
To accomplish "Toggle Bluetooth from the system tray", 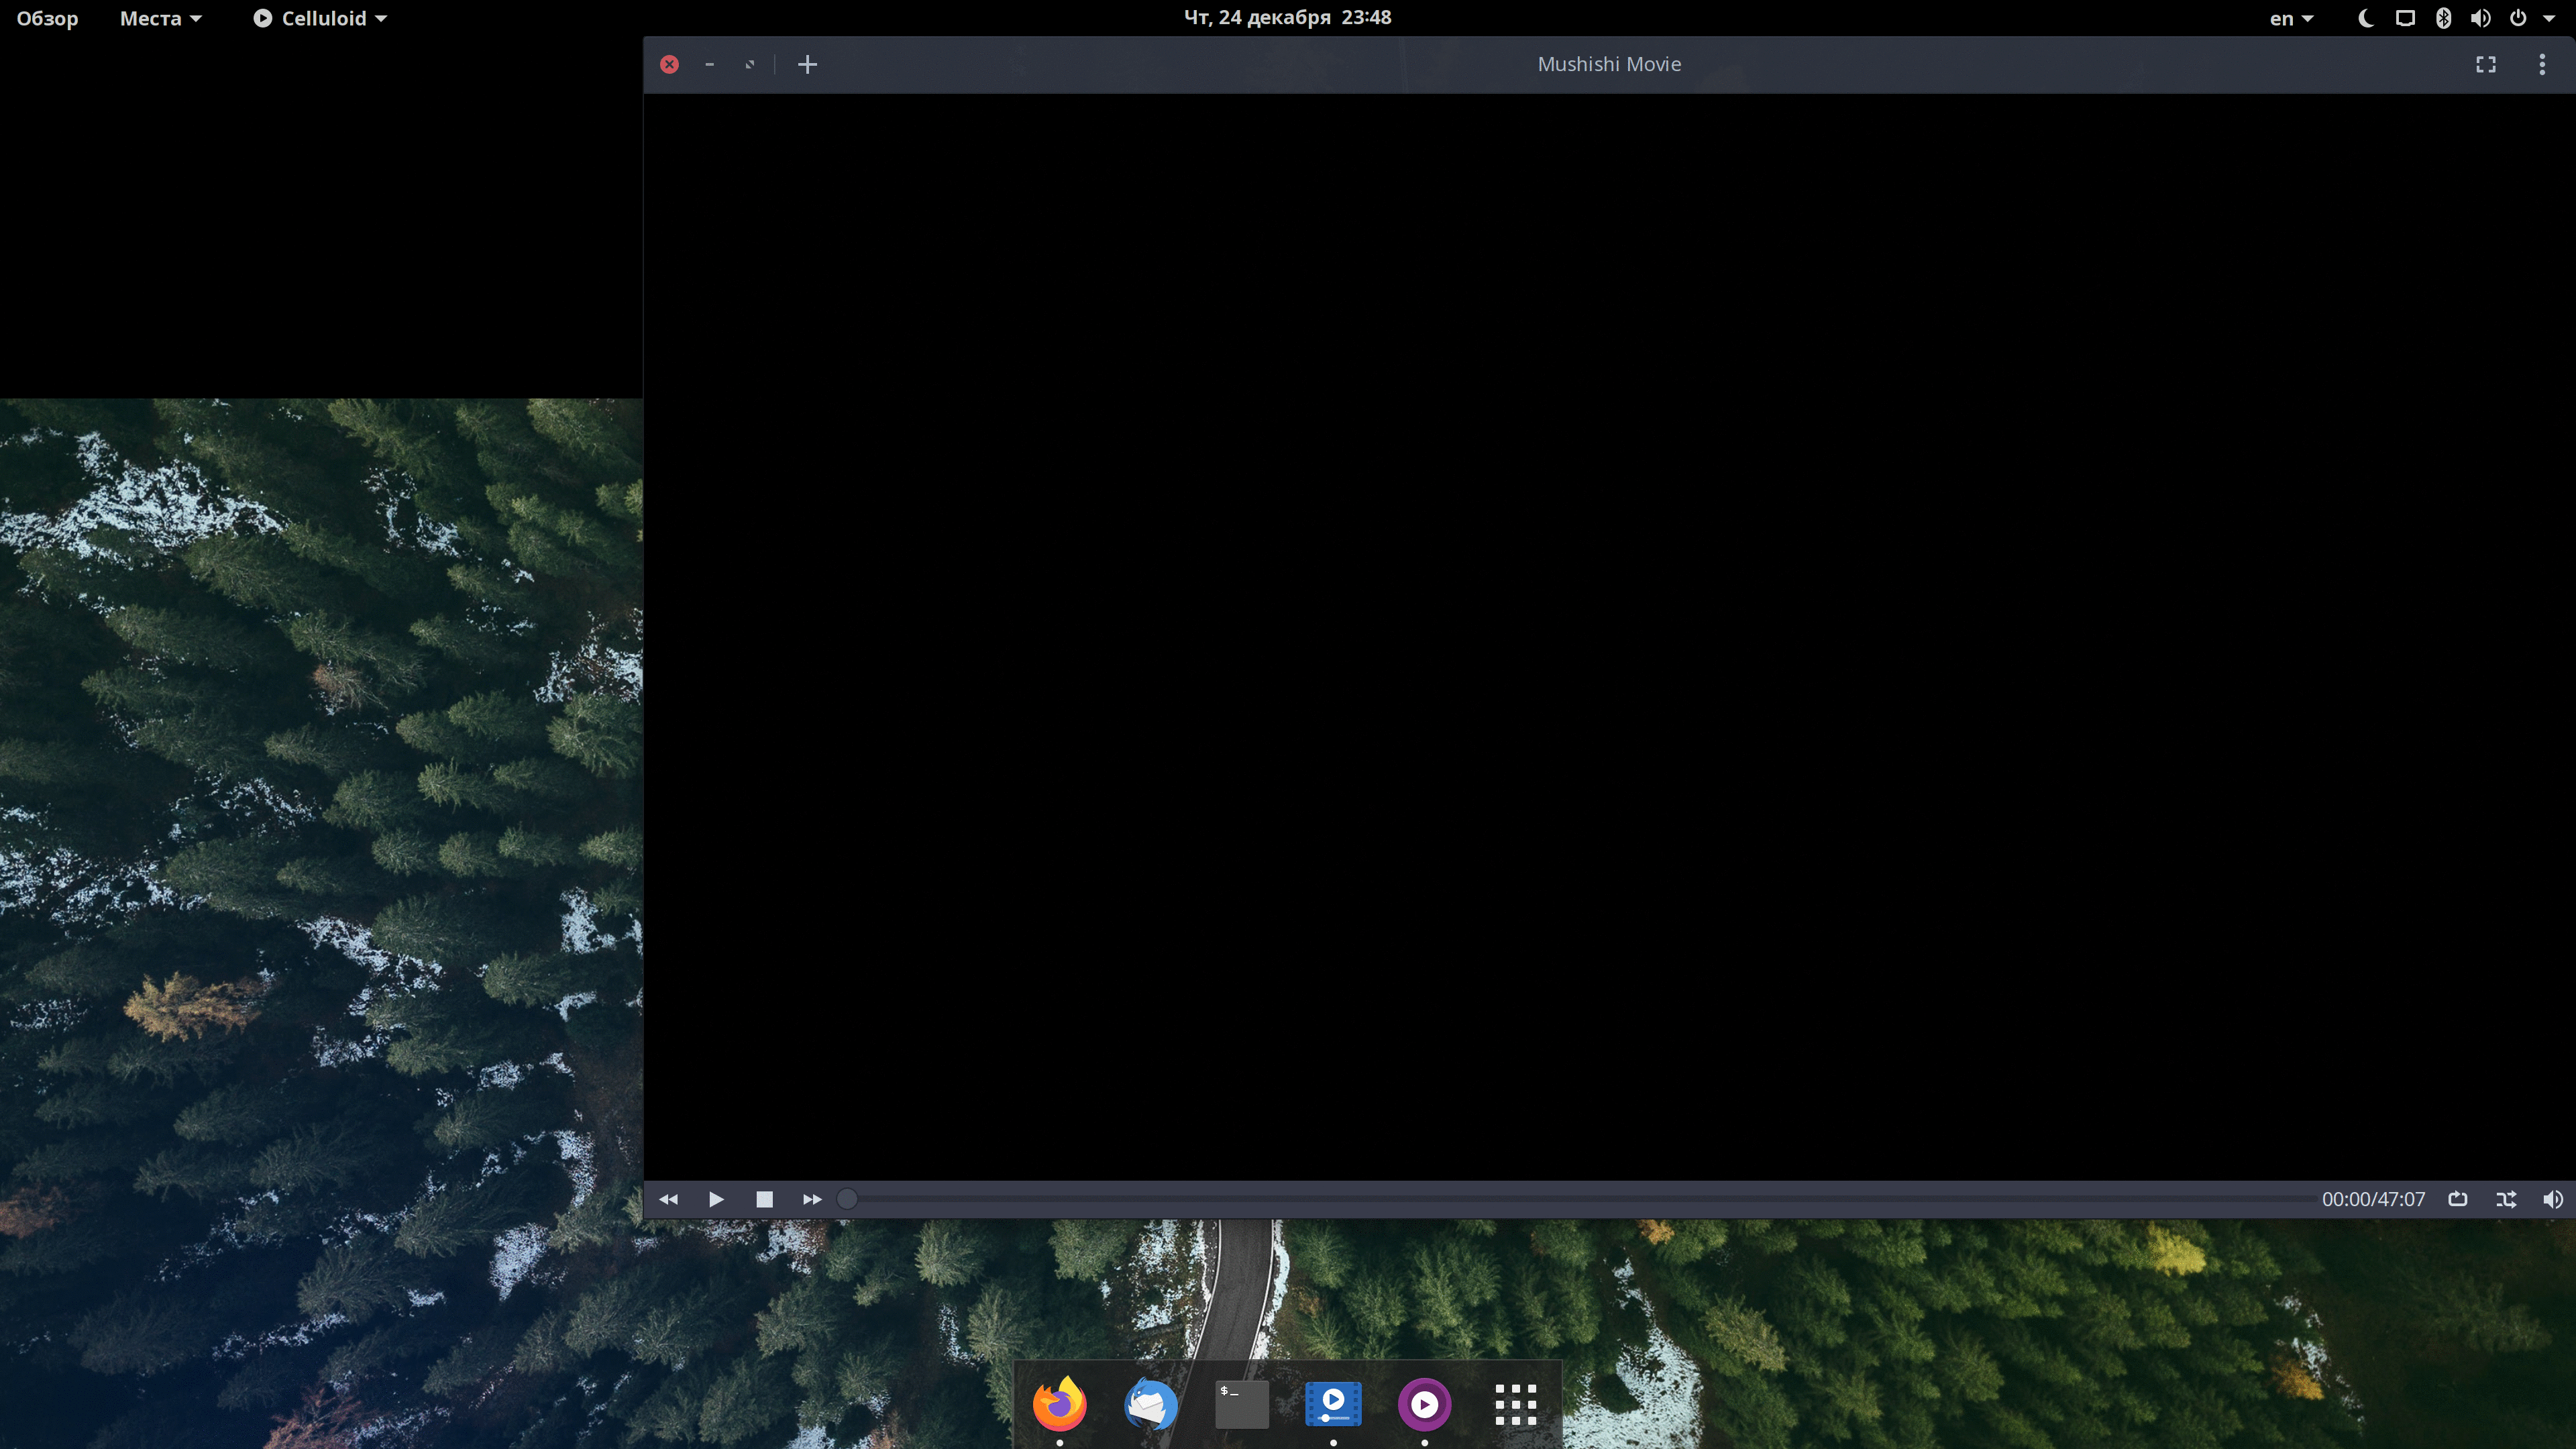I will click(x=2443, y=17).
